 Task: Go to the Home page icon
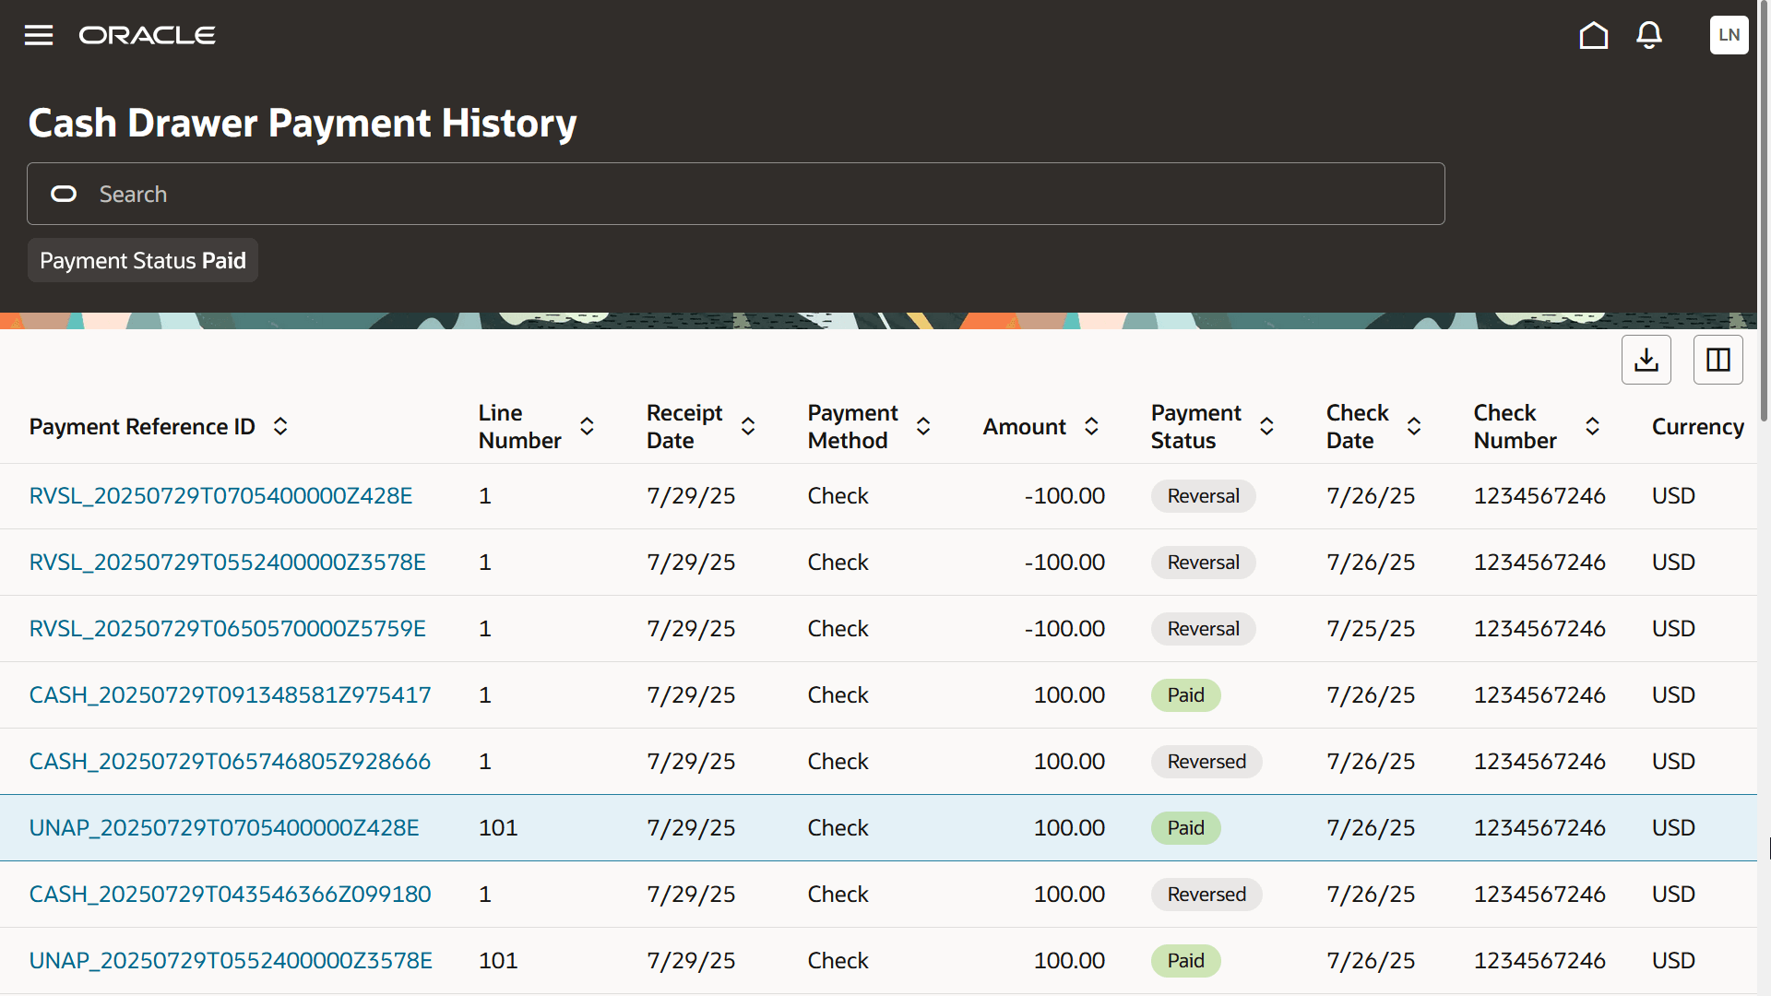pos(1593,35)
